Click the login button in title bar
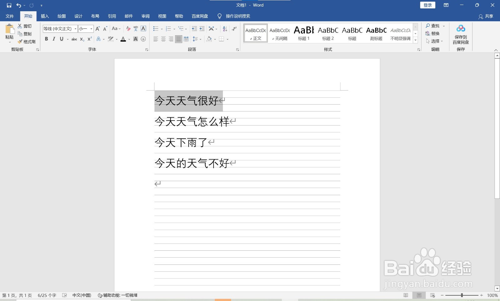Image resolution: width=500 pixels, height=301 pixels. click(x=427, y=5)
